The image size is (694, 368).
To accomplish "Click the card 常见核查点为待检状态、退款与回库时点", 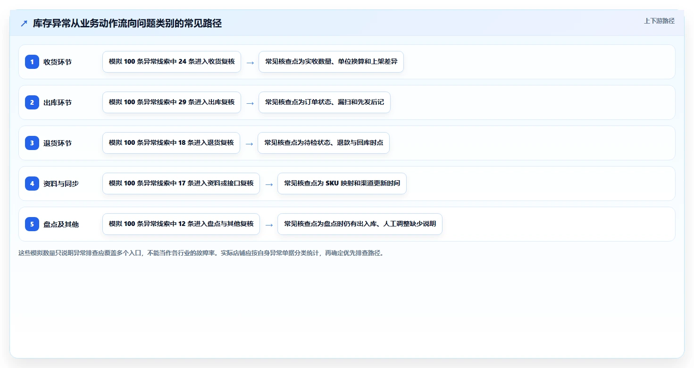I will tap(324, 143).
